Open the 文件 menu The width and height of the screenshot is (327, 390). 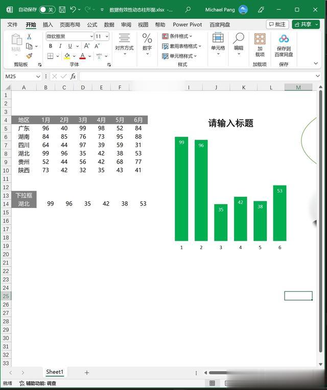pyautogui.click(x=12, y=25)
